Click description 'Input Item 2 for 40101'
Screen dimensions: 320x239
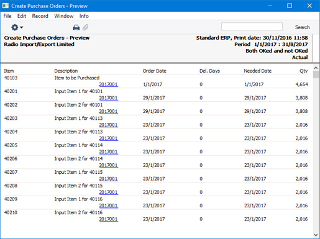point(78,105)
